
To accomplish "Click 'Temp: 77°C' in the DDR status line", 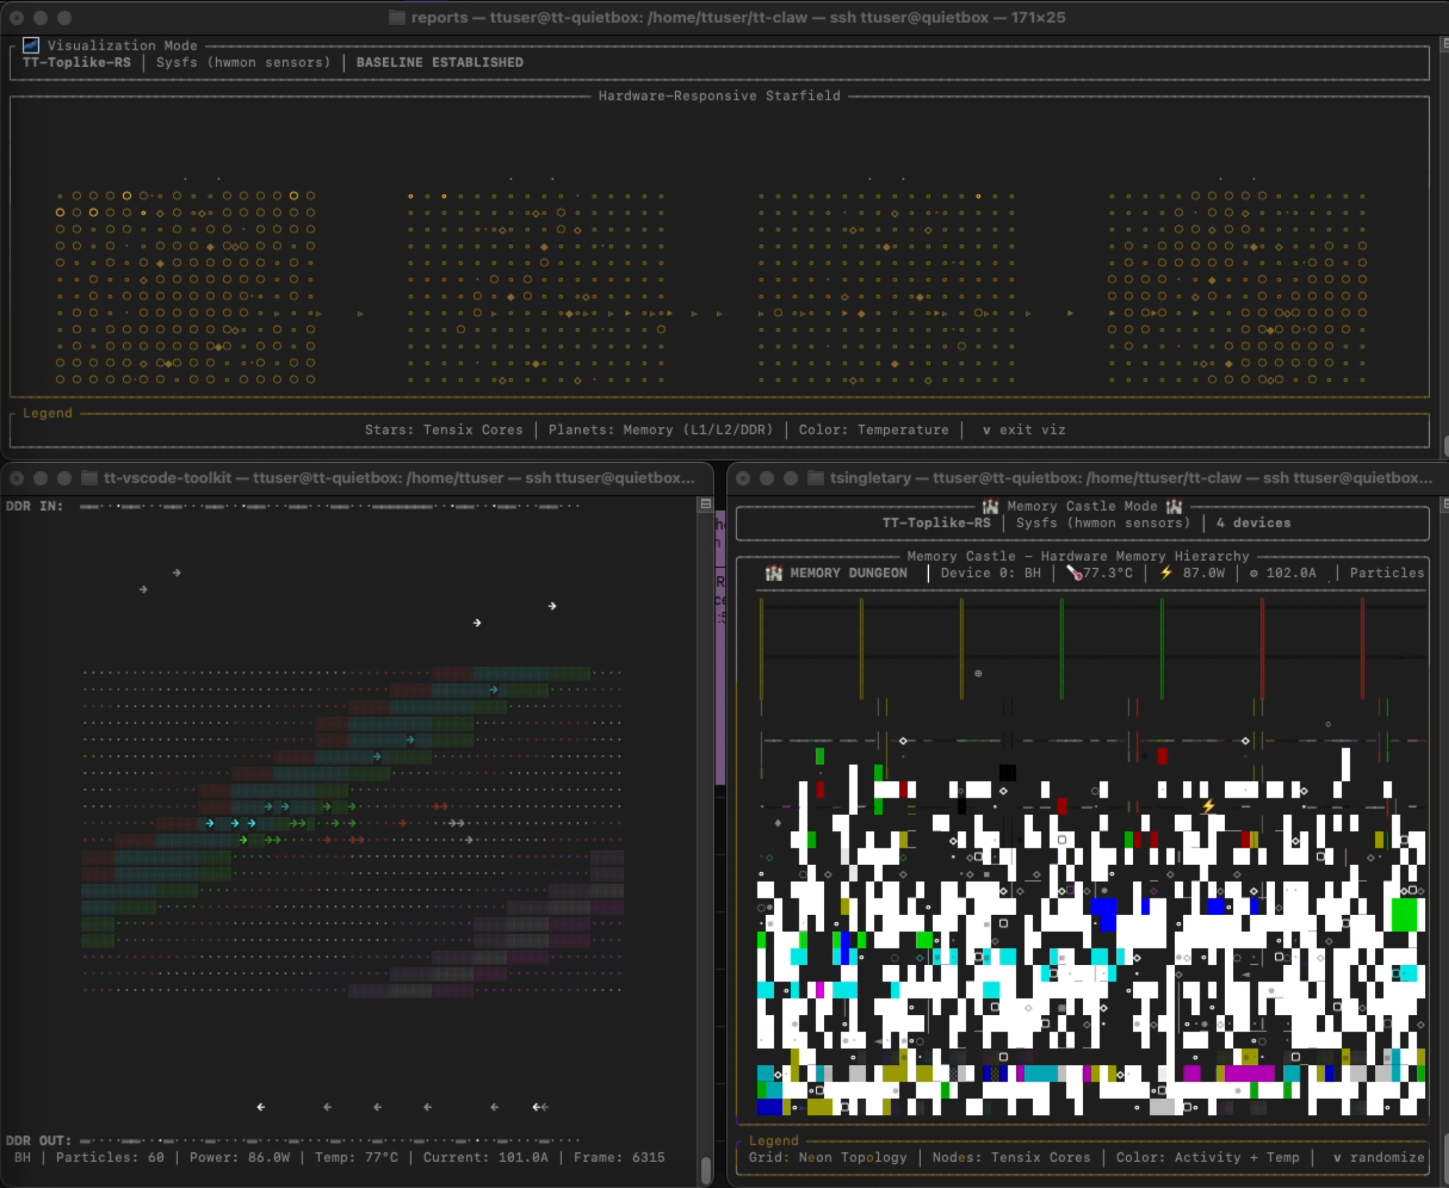I will click(356, 1157).
